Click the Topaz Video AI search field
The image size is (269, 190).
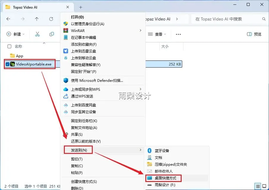tap(229, 19)
